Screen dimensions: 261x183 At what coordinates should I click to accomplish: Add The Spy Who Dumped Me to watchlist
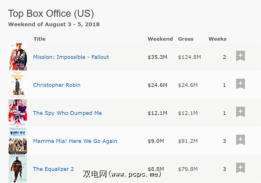point(240,112)
